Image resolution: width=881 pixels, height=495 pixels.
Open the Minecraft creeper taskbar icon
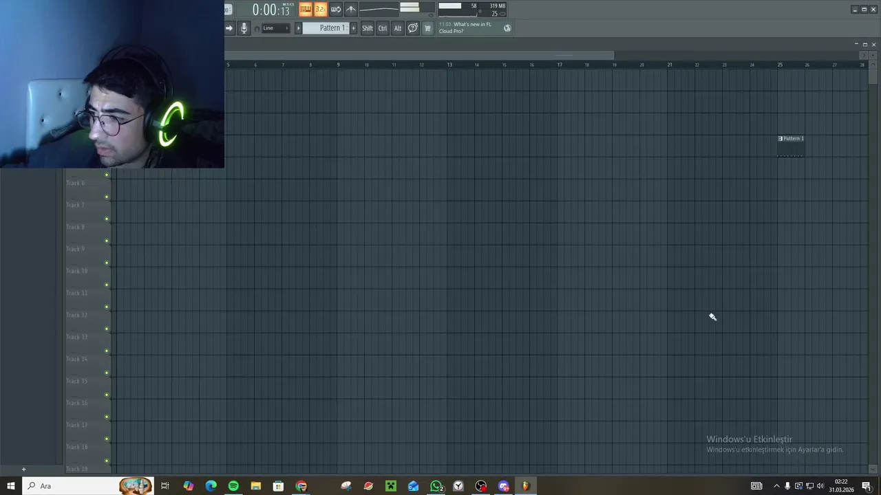(x=391, y=486)
